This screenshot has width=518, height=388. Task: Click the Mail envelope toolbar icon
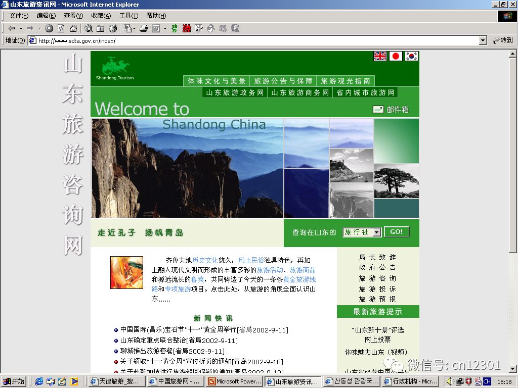click(x=128, y=28)
